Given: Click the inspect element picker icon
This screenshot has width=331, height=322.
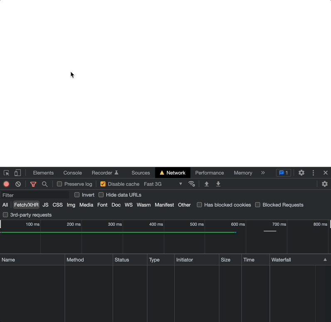Looking at the screenshot, I should pyautogui.click(x=7, y=173).
